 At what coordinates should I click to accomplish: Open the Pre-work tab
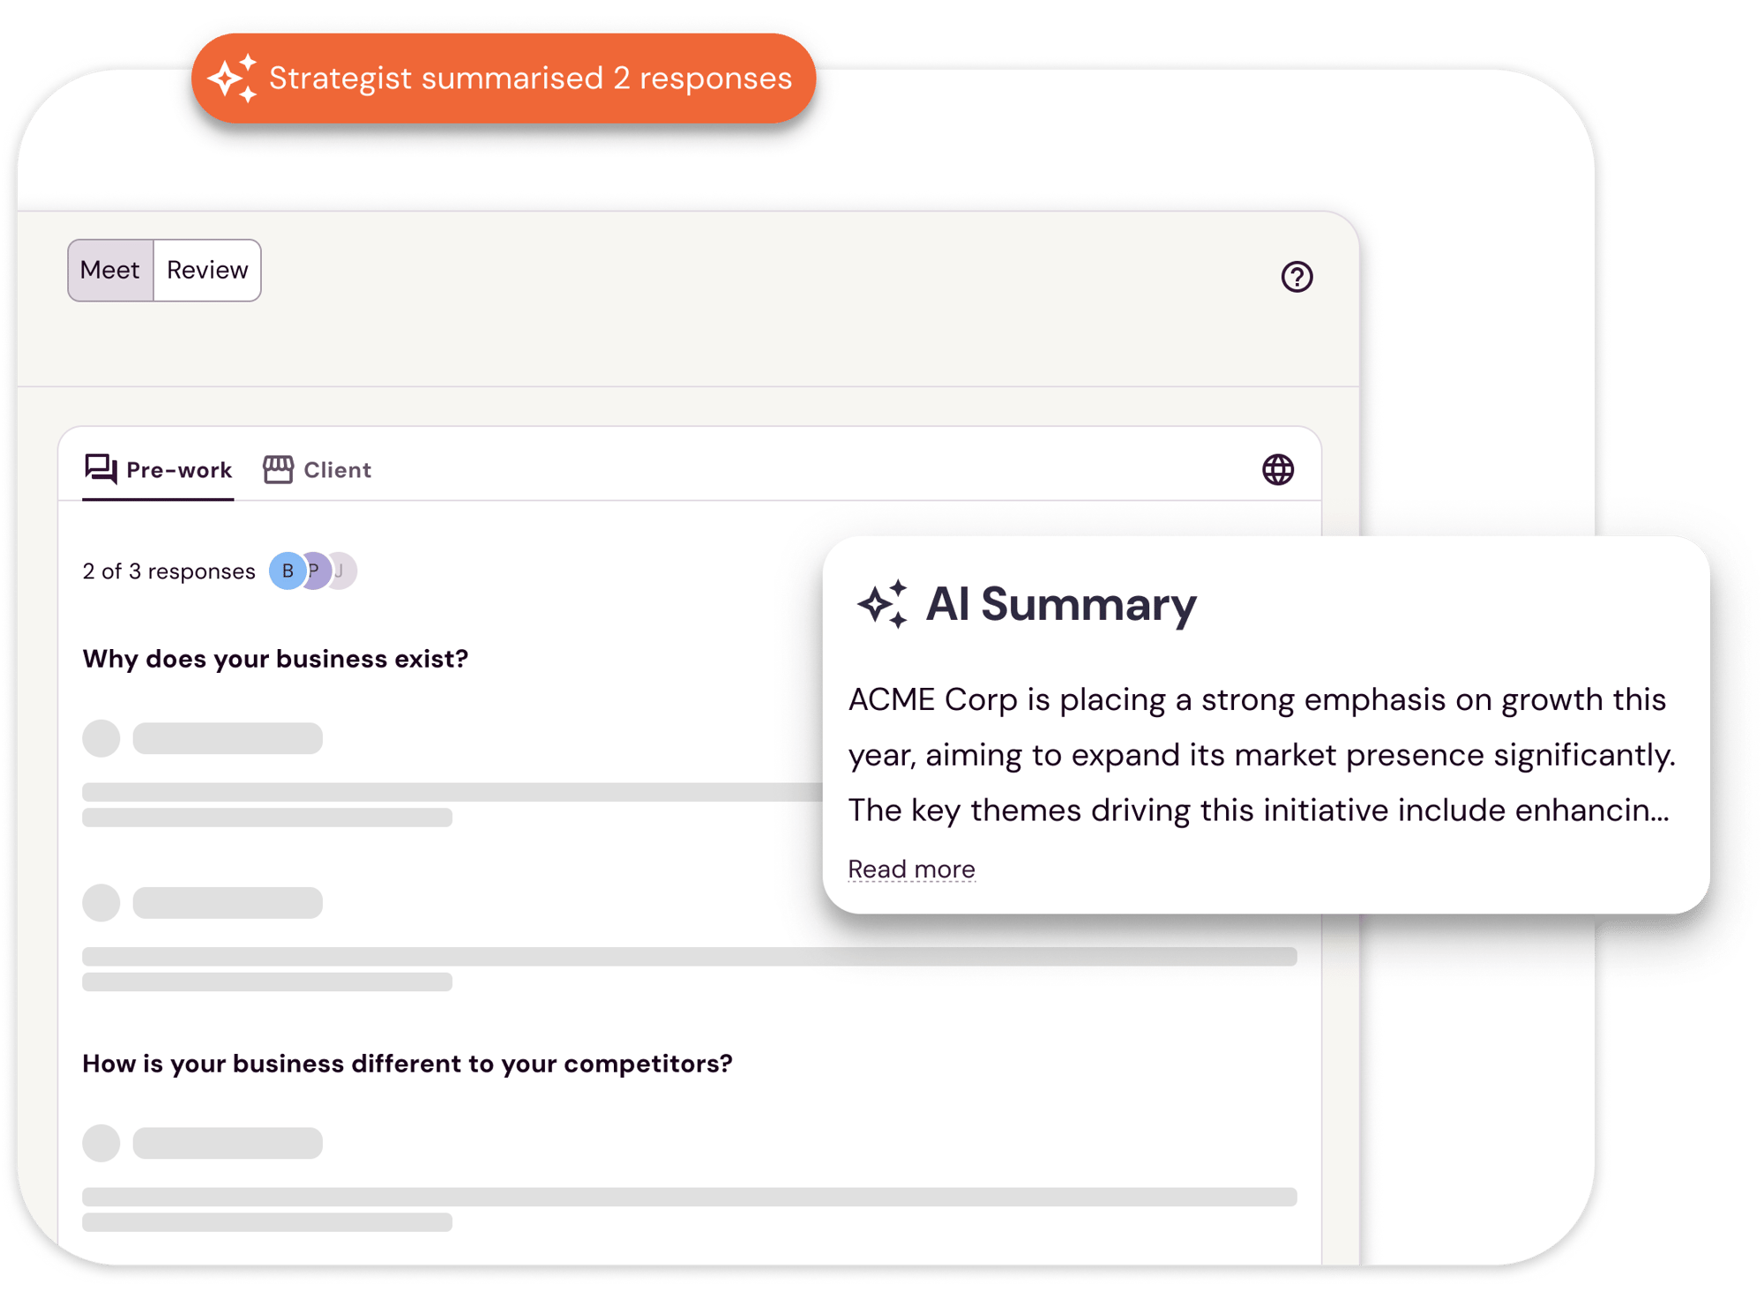(x=179, y=470)
